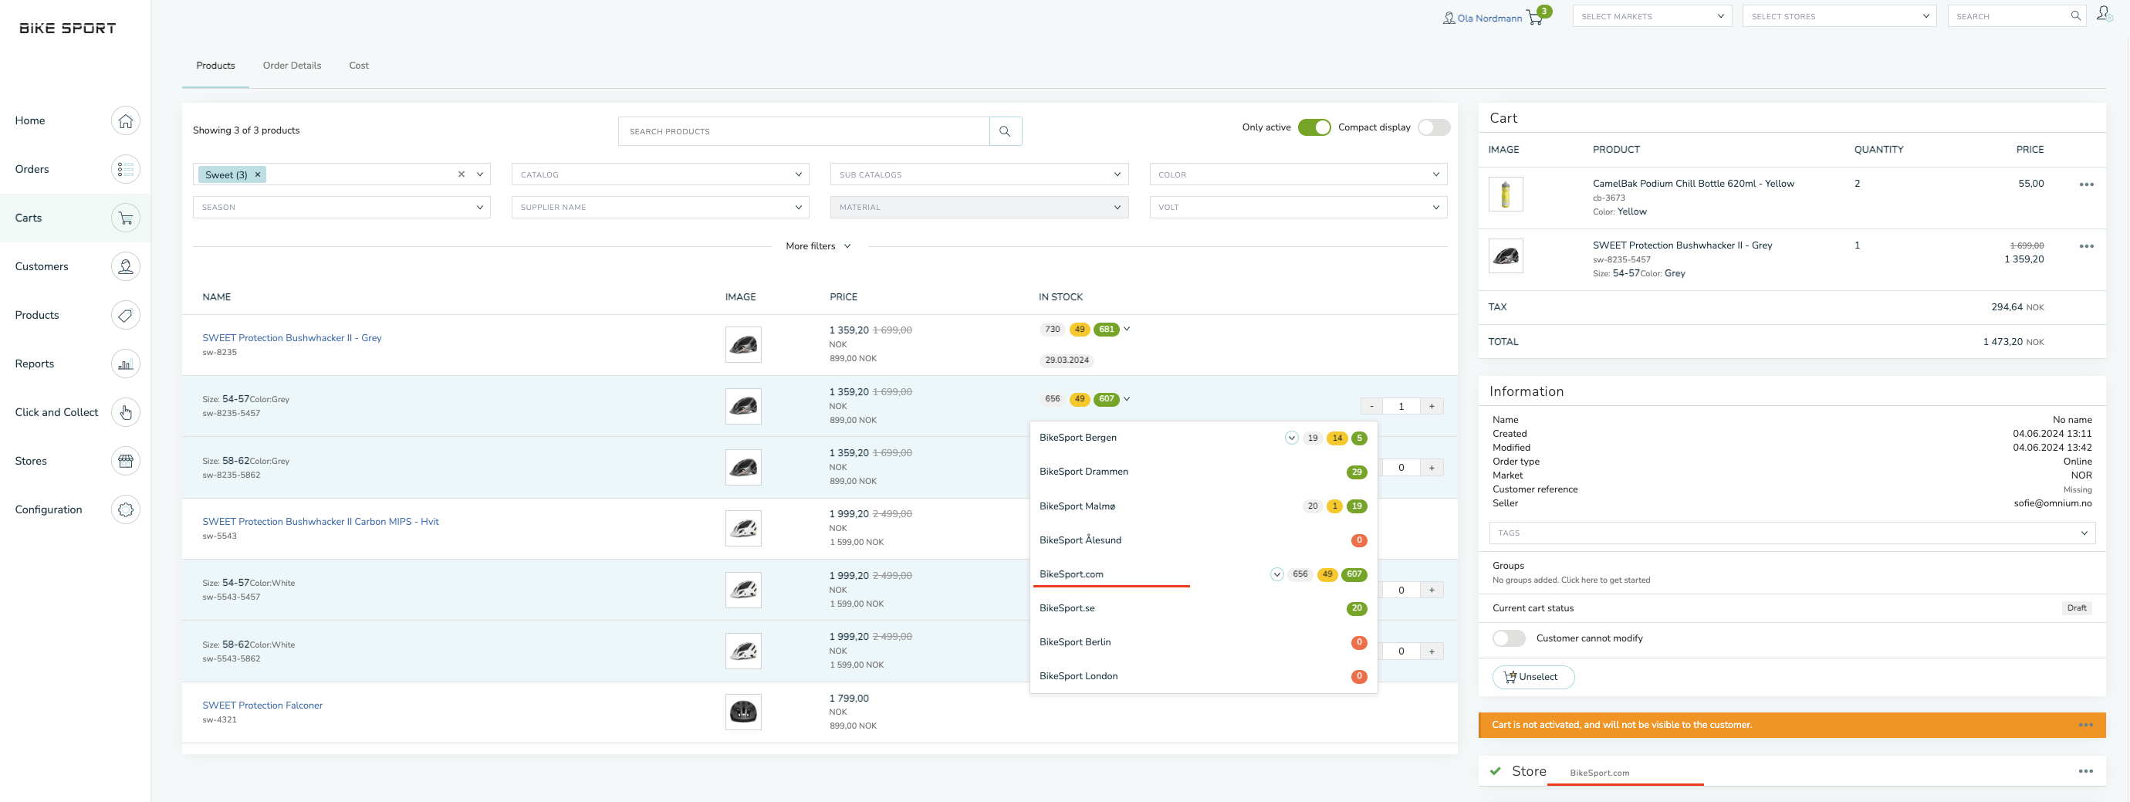Open the Home sidebar icon

(x=126, y=120)
